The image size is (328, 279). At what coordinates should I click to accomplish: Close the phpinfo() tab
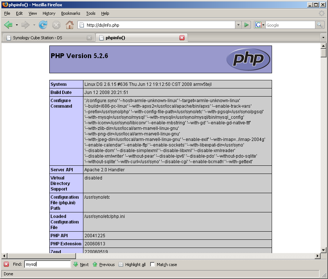coord(182,38)
